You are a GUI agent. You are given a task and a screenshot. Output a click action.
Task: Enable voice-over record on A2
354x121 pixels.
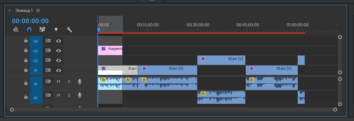coord(80,95)
